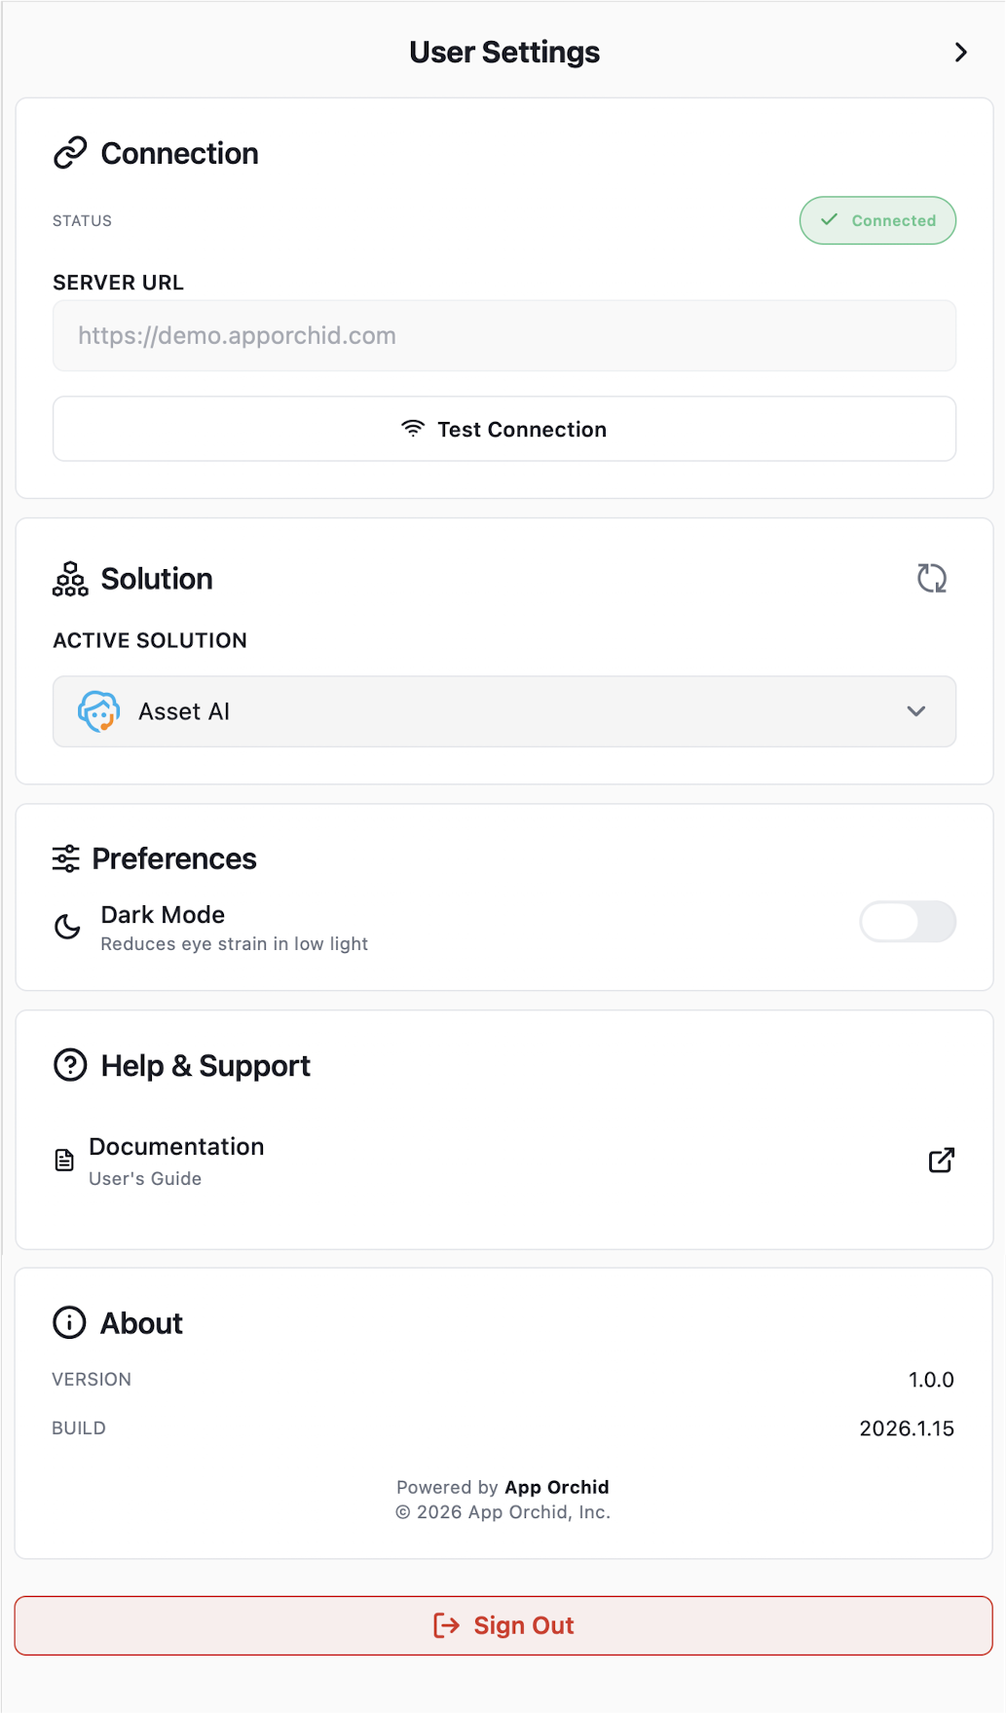Click the Asset AI avatar icon
1006x1714 pixels.
click(x=98, y=711)
